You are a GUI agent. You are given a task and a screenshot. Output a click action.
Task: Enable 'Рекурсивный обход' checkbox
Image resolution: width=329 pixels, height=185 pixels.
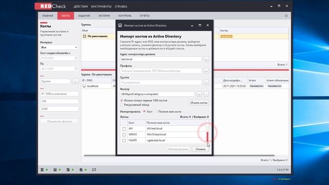click(x=122, y=105)
